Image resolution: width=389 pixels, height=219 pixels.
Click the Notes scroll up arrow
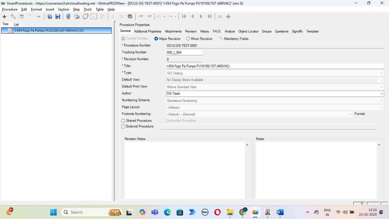[379, 145]
